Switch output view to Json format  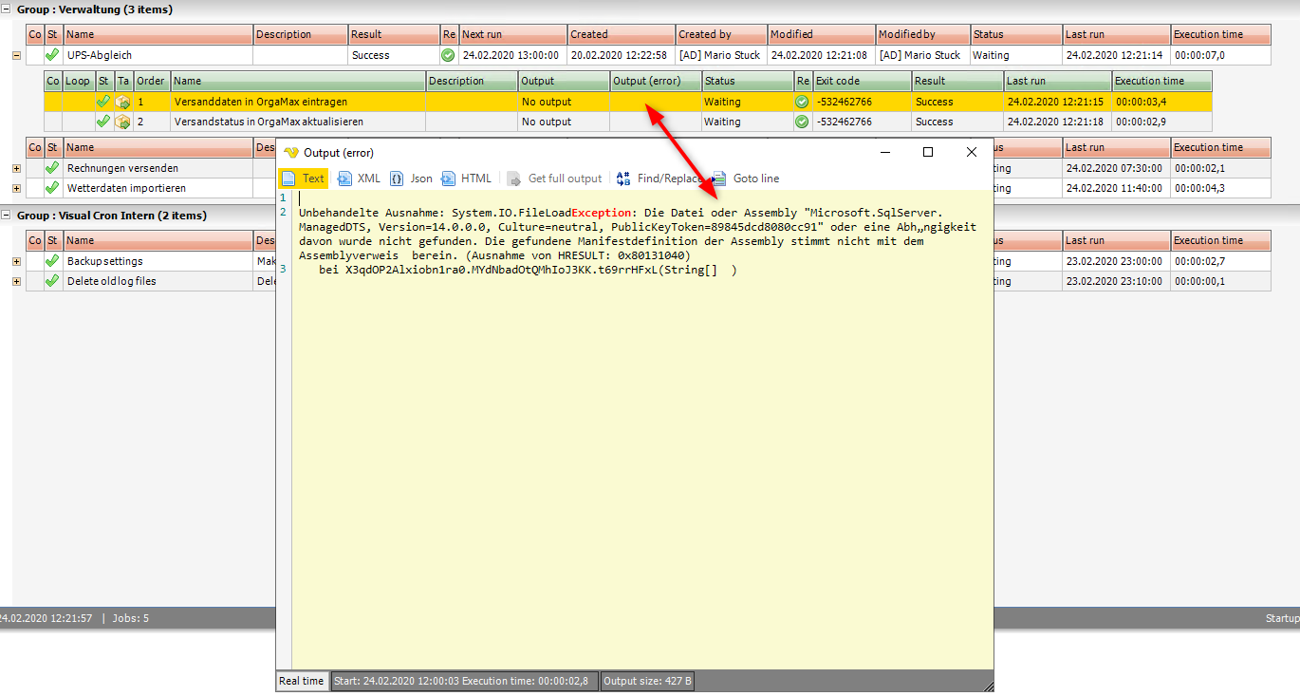coord(411,179)
